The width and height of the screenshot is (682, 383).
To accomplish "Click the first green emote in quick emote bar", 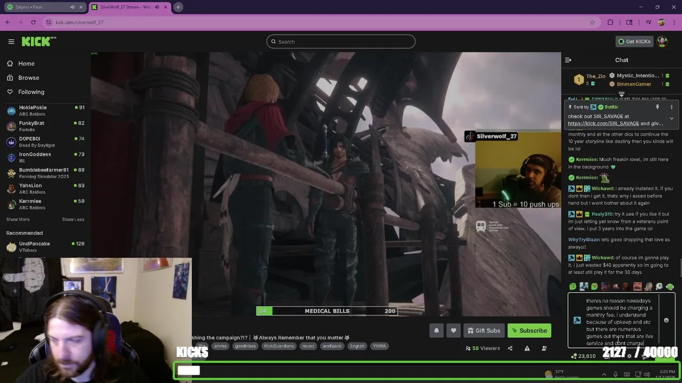I will [573, 287].
